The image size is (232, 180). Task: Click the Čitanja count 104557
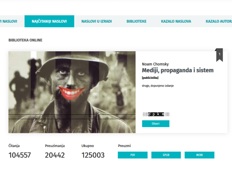point(20,155)
